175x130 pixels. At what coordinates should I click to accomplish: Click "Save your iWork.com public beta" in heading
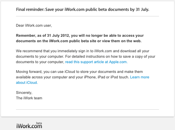(x=76, y=9)
